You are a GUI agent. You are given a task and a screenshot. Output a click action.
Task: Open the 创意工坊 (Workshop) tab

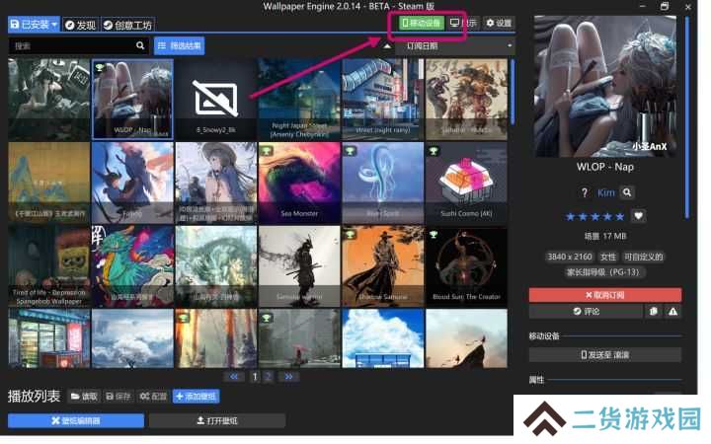pos(127,25)
